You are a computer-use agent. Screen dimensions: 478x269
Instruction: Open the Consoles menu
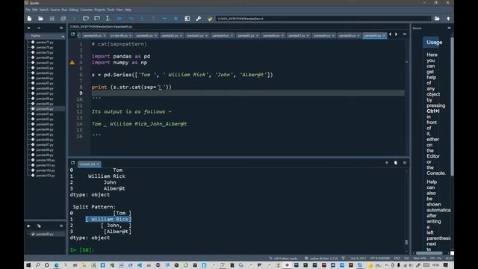87,10
